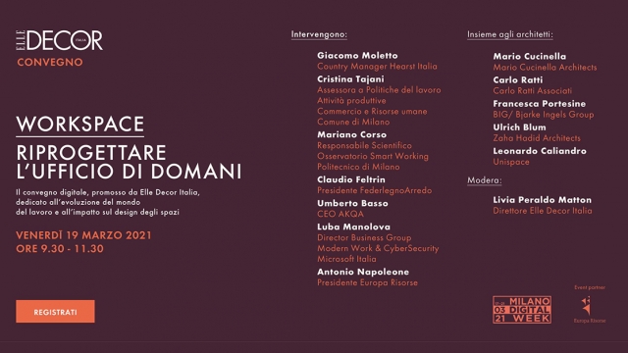Image resolution: width=628 pixels, height=353 pixels.
Task: Select Mariano Corso in speakers list
Action: click(x=351, y=135)
